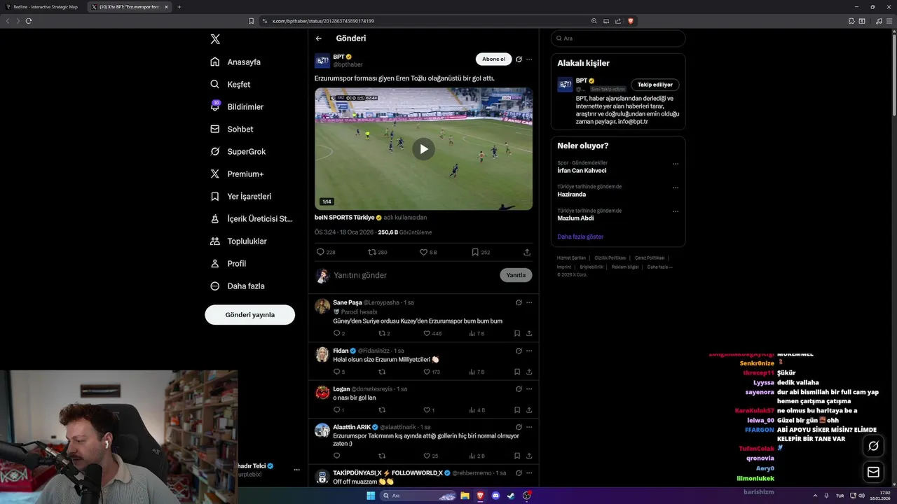Open the X logo home link

point(215,39)
